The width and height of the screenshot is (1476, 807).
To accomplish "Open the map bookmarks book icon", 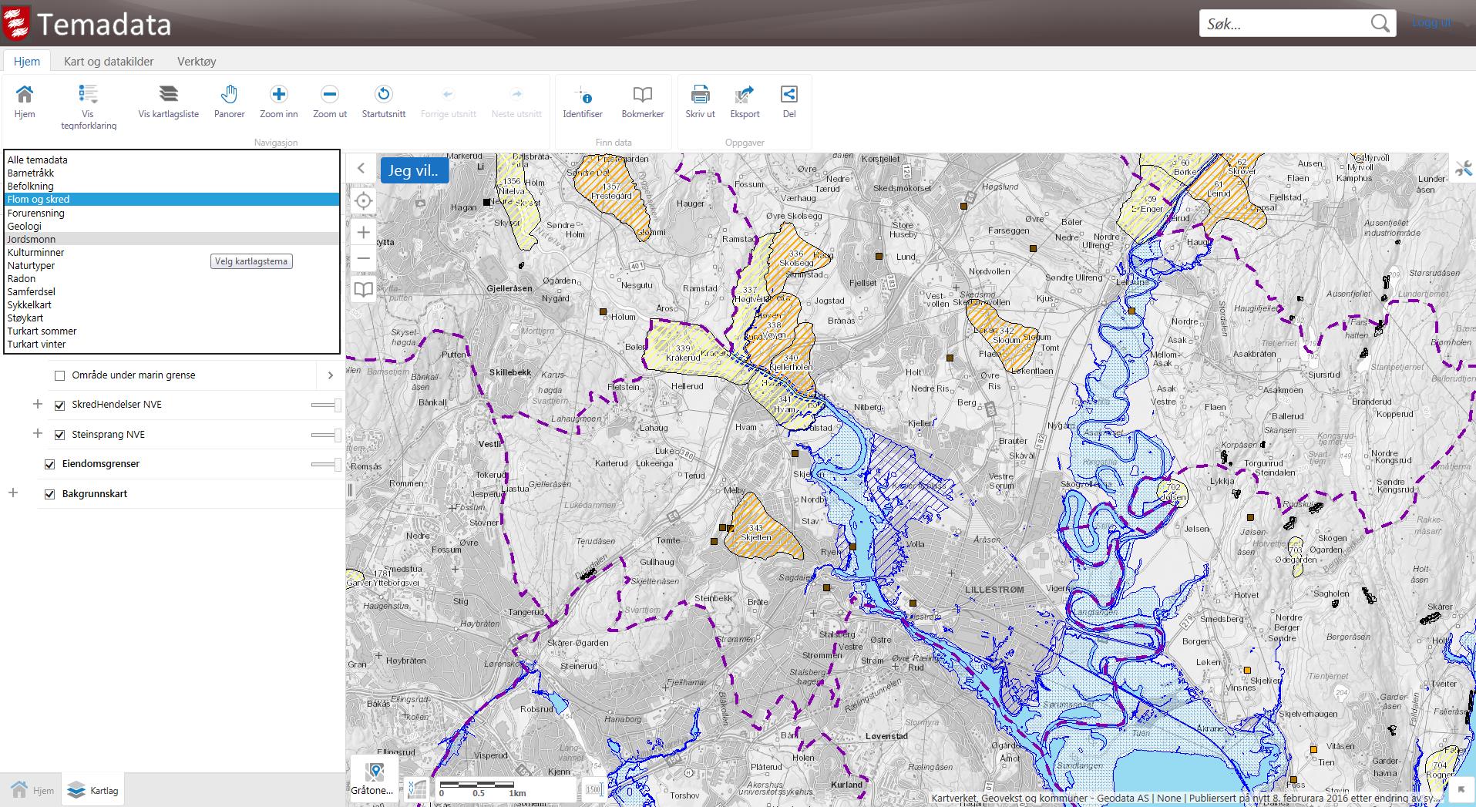I will 363,290.
